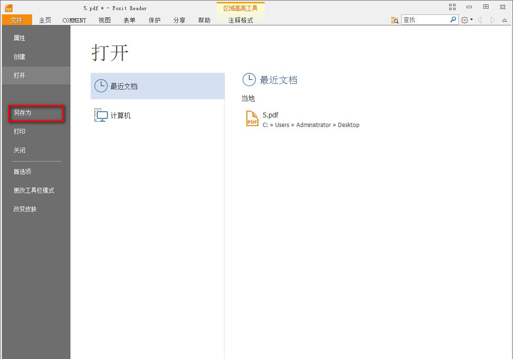Click the magnifier icon in the 查找 field
This screenshot has width=513, height=359.
coord(453,20)
